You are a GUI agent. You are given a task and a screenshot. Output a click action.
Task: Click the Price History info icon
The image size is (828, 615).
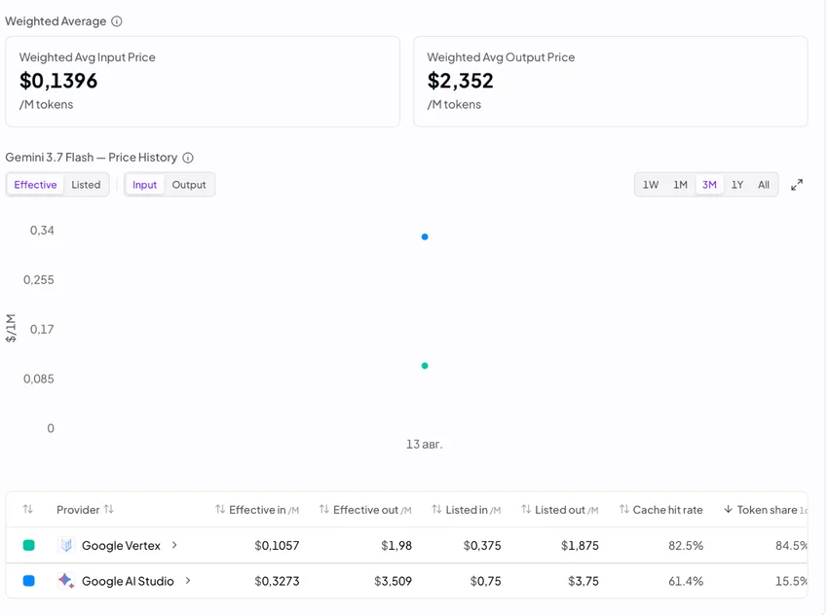coord(188,158)
